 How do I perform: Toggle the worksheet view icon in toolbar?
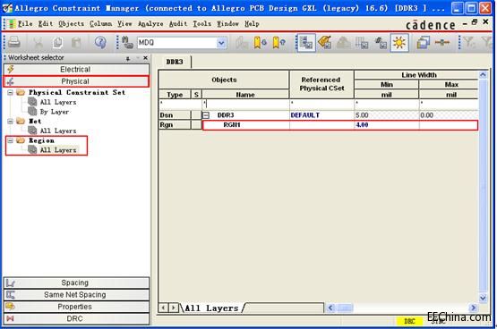(x=305, y=42)
